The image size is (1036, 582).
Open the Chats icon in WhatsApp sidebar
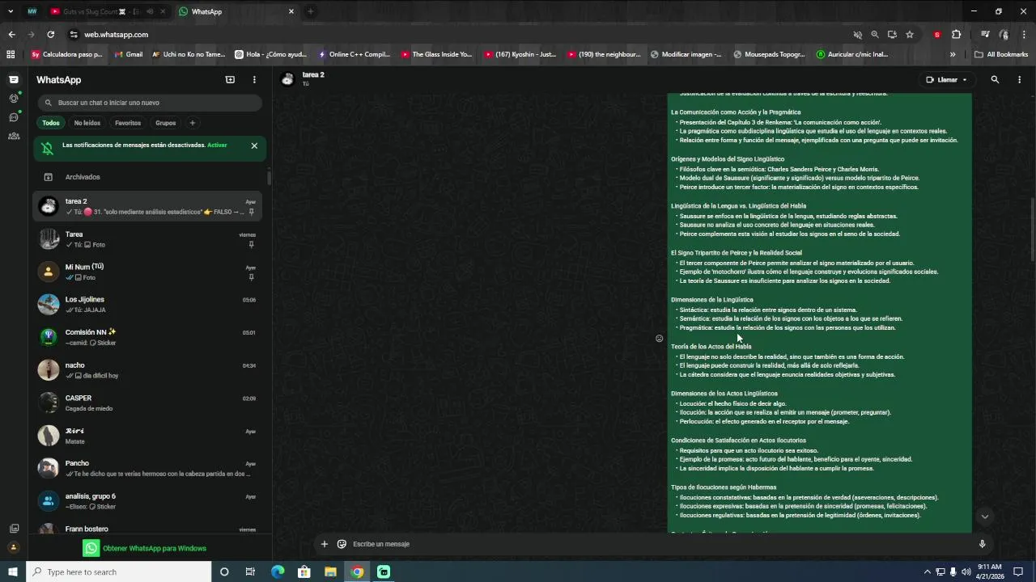click(14, 79)
